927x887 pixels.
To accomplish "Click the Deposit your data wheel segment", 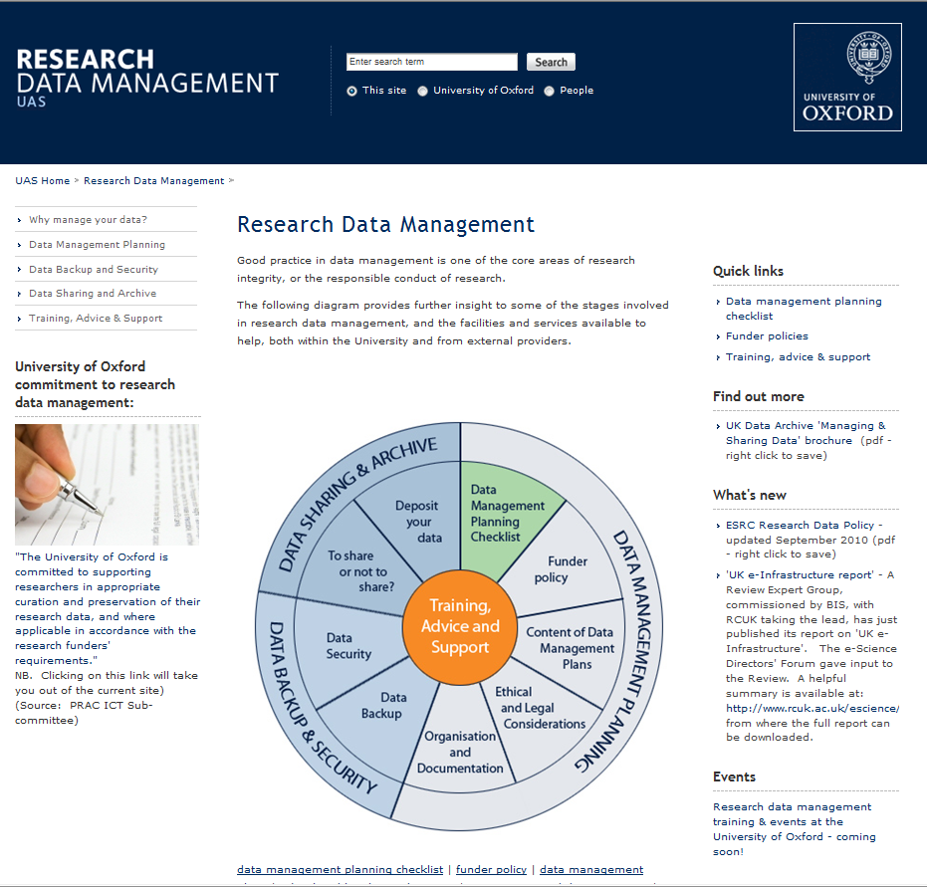I will point(416,520).
